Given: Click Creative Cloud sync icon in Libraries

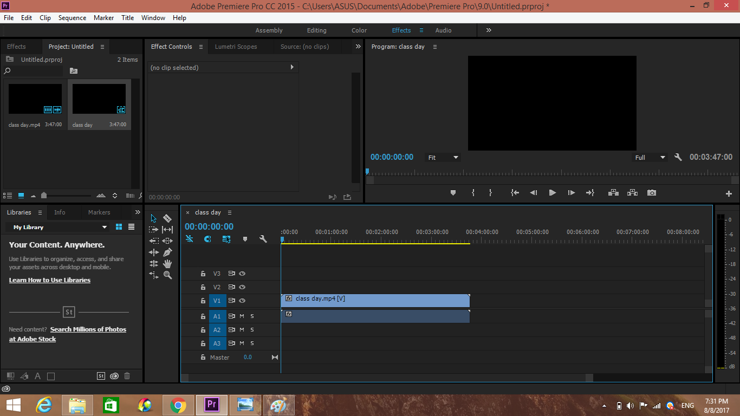Looking at the screenshot, I should tap(114, 376).
